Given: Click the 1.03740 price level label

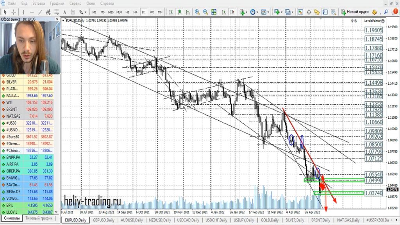Looking at the screenshot, I should [373, 193].
